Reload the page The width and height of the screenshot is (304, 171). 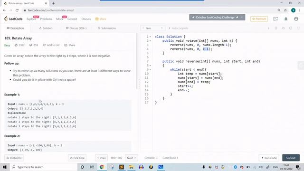17,10
